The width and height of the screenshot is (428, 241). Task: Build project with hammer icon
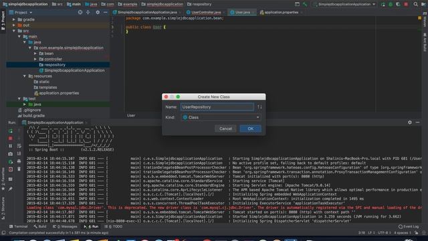(x=305, y=4)
